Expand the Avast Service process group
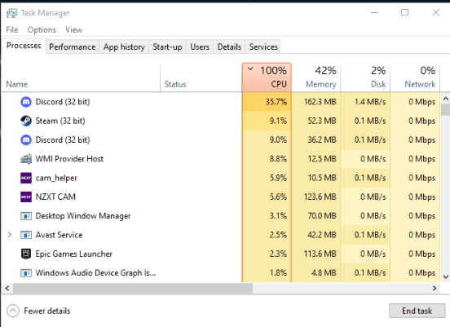 [x=10, y=235]
